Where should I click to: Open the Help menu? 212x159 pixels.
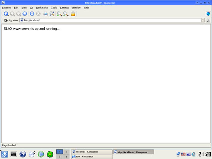coord(86,8)
